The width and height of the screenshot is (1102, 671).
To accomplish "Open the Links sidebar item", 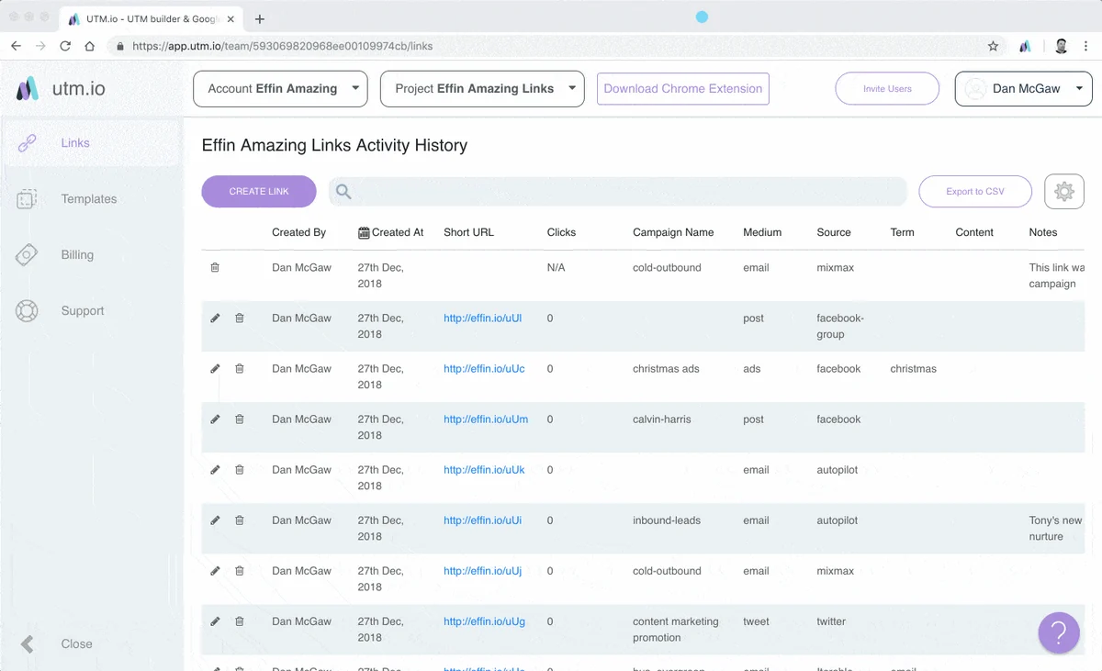I will click(x=91, y=143).
